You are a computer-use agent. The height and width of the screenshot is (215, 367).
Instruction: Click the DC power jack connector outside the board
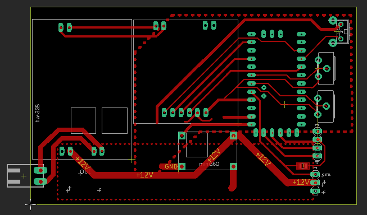[x=25, y=176]
